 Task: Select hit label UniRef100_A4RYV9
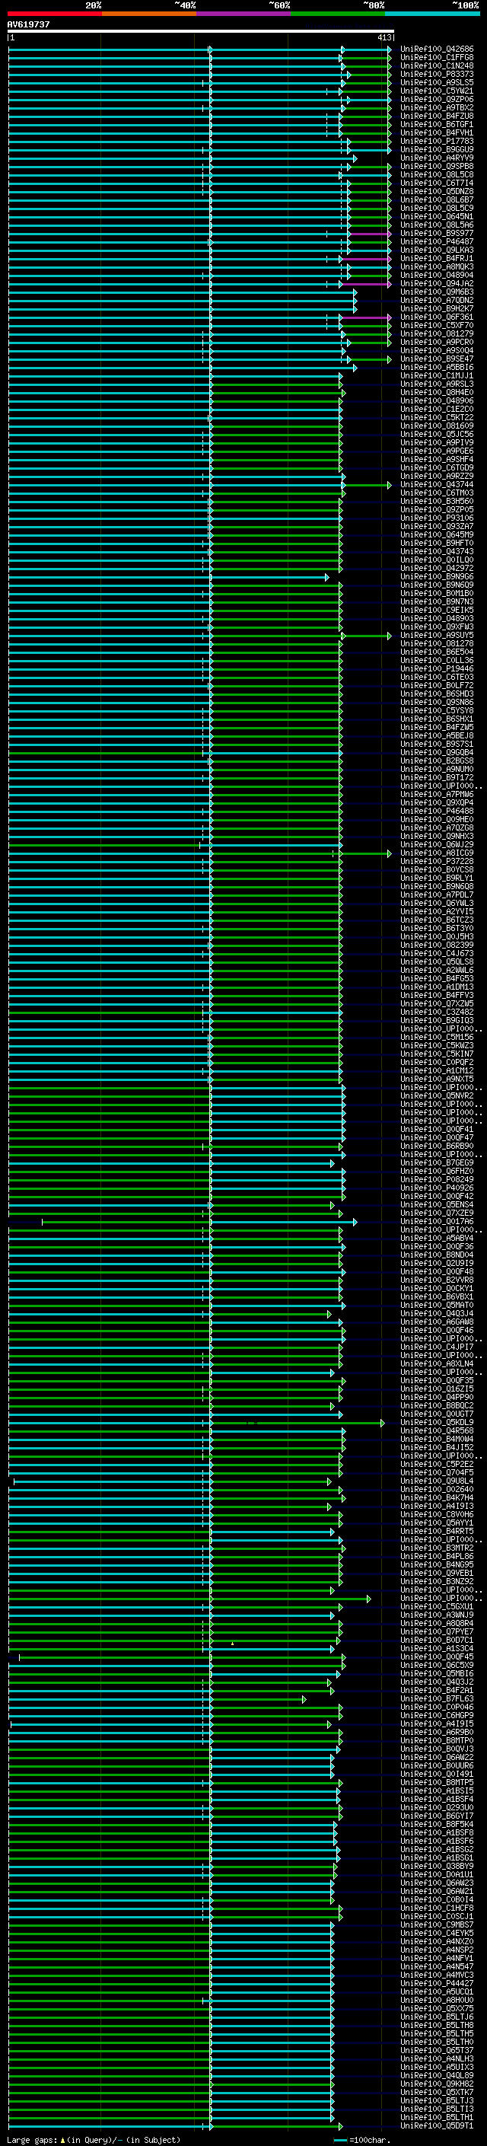coord(437,158)
